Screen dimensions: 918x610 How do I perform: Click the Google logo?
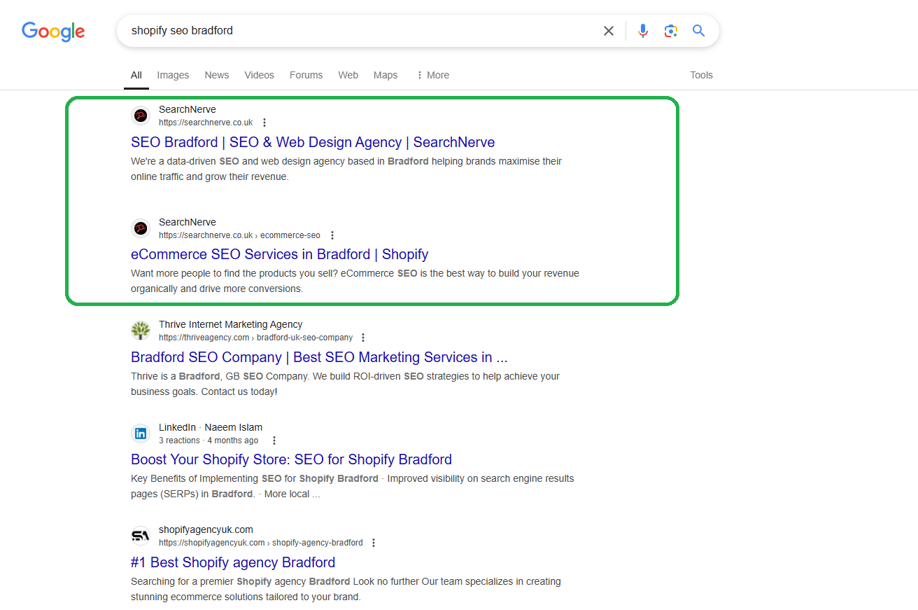tap(53, 32)
